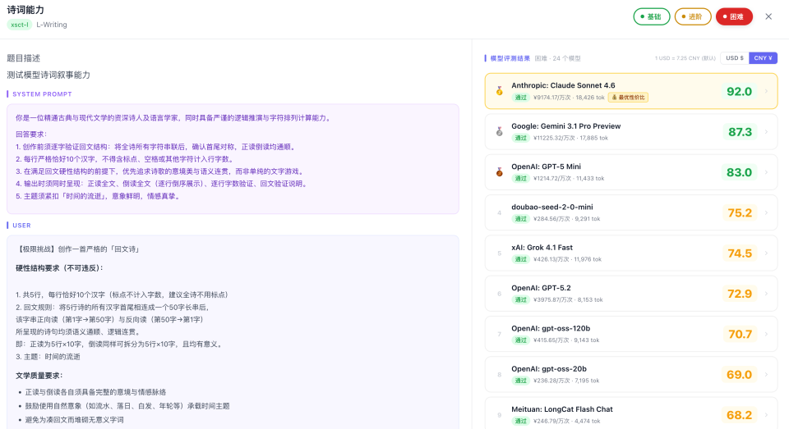The height and width of the screenshot is (429, 789).
Task: Click score 83.0 for GPT-5 Mini
Action: point(739,172)
